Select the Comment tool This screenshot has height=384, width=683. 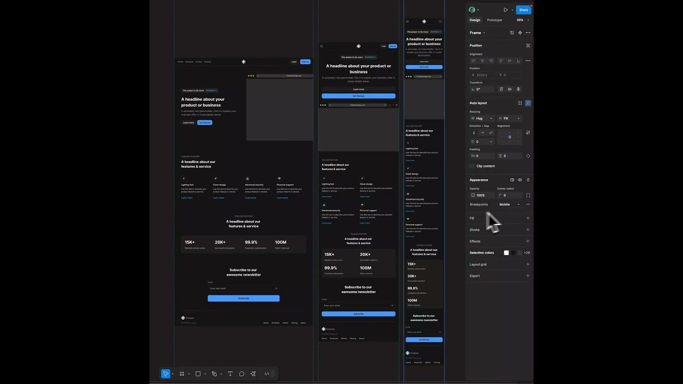(242, 374)
